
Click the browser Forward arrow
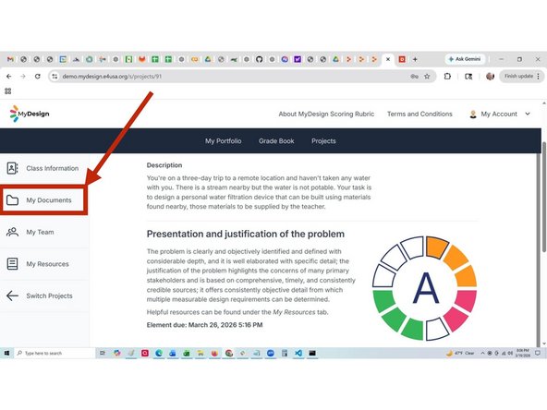(x=23, y=77)
